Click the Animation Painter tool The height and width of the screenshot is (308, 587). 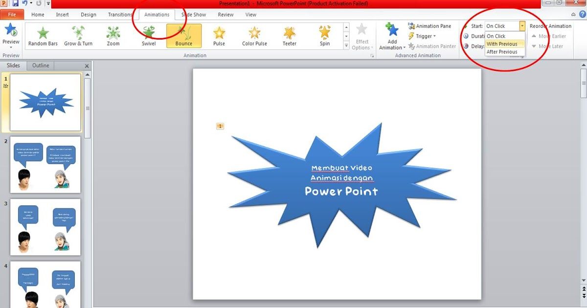click(432, 46)
